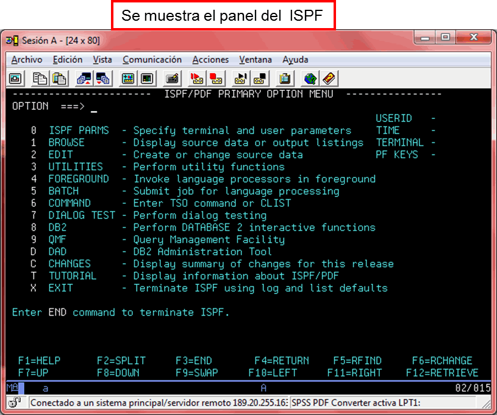Open the Color Remap toolbar icon

[147, 78]
